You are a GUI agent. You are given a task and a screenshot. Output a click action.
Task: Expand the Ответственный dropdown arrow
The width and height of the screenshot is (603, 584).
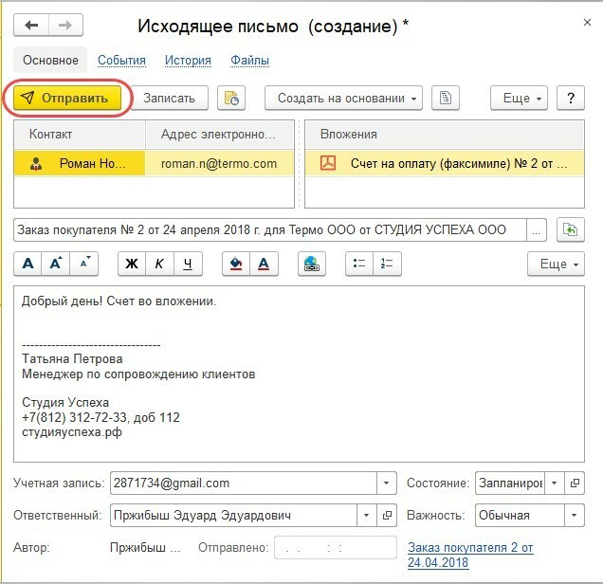point(367,515)
